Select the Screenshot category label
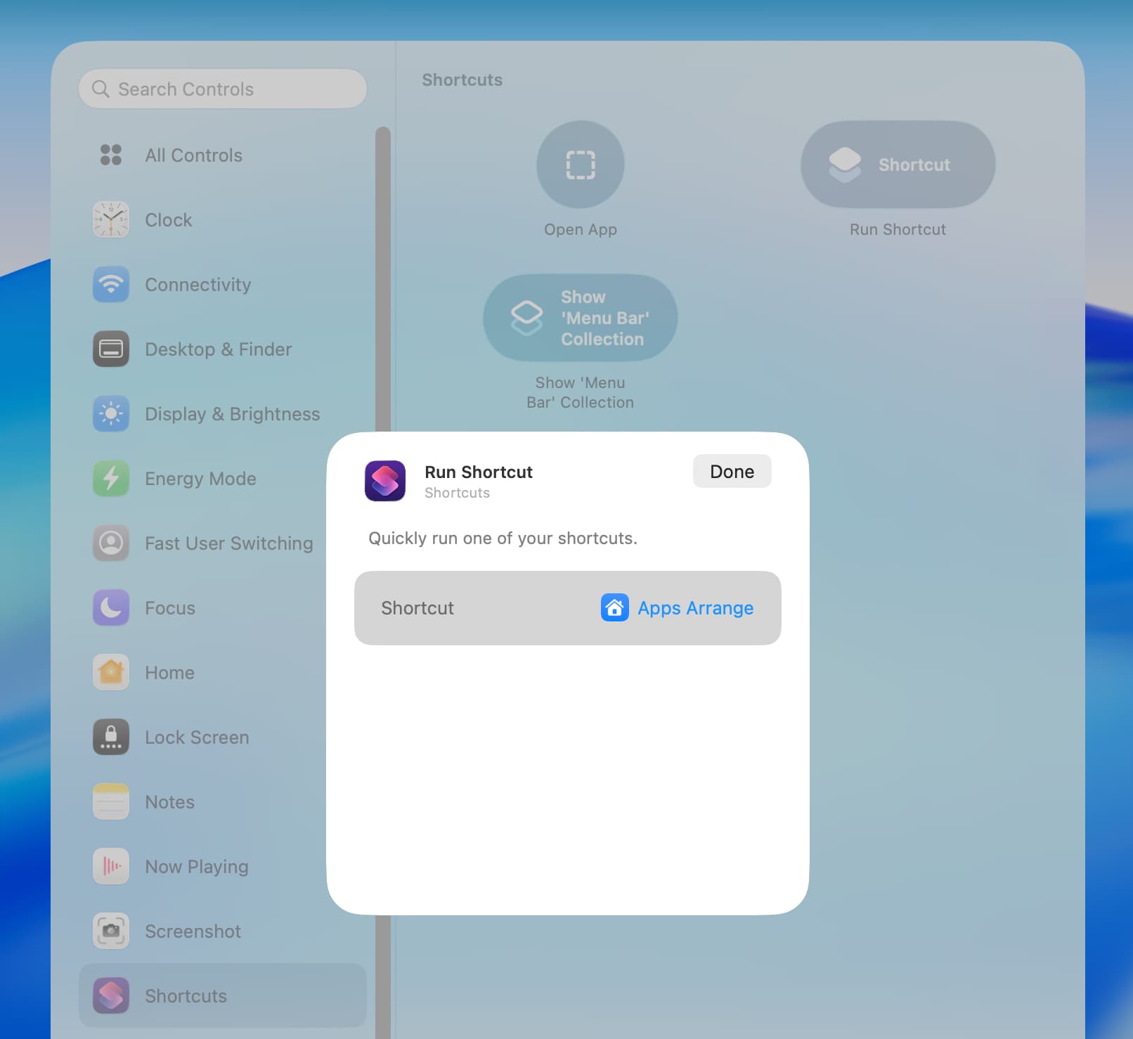 [193, 931]
